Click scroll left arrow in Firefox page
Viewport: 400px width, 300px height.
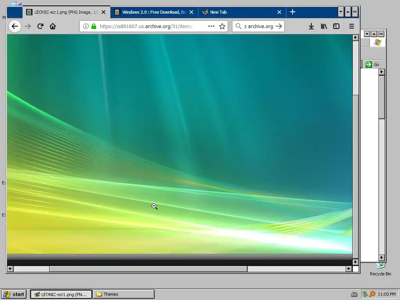click(10, 269)
